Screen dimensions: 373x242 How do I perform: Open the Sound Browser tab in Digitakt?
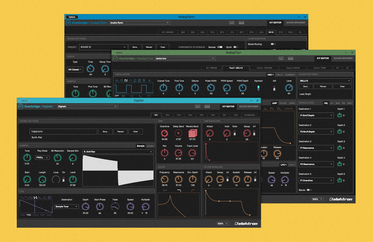pyautogui.click(x=249, y=106)
